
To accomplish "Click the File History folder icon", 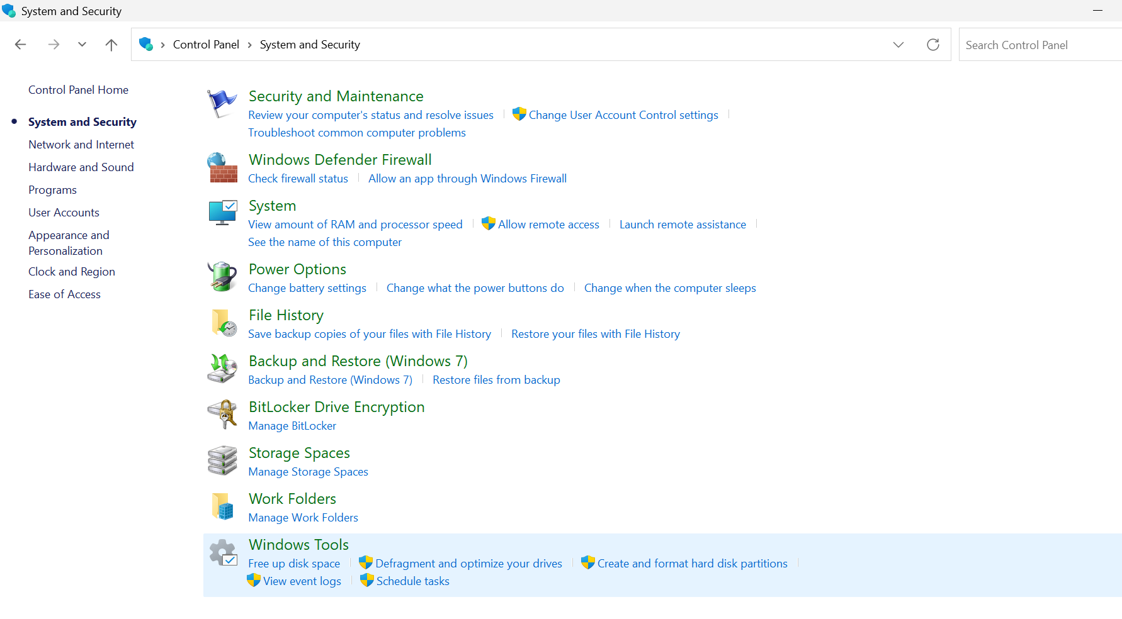I will coord(222,323).
